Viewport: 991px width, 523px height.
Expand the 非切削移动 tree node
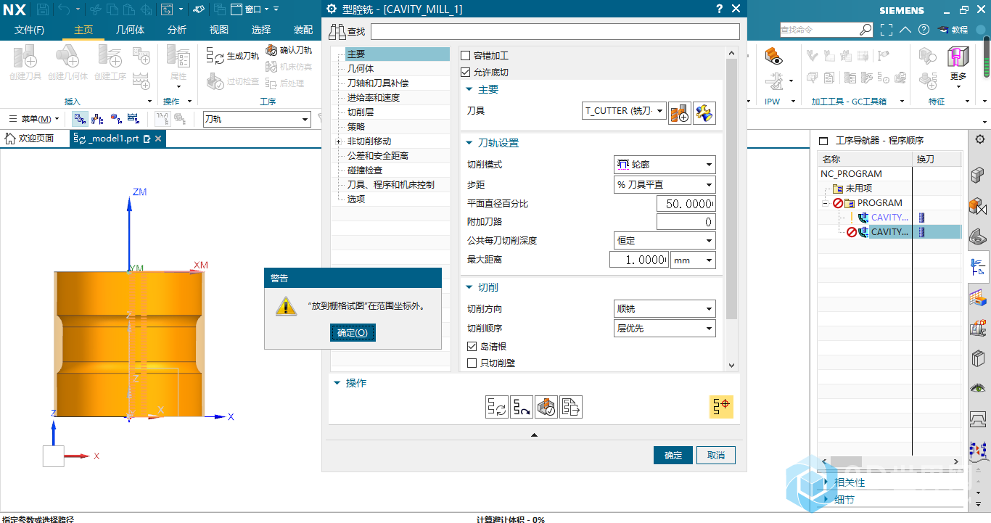339,141
